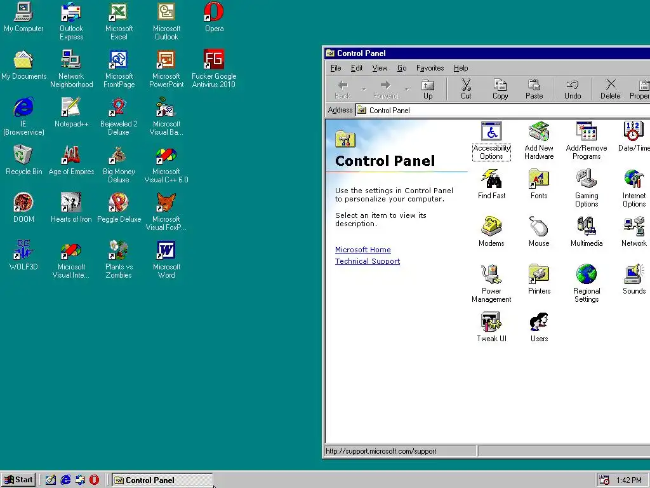The image size is (650, 488).
Task: Open the Tweak UI applet
Action: tap(491, 327)
